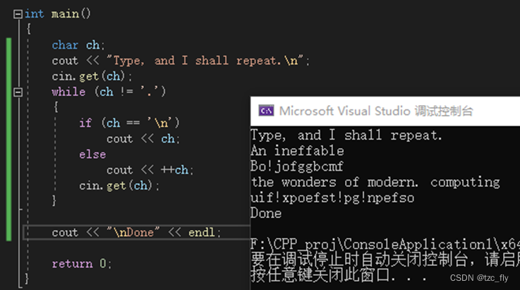Click console line 'Type, and I shall repeat.'
This screenshot has width=520, height=290.
[346, 135]
